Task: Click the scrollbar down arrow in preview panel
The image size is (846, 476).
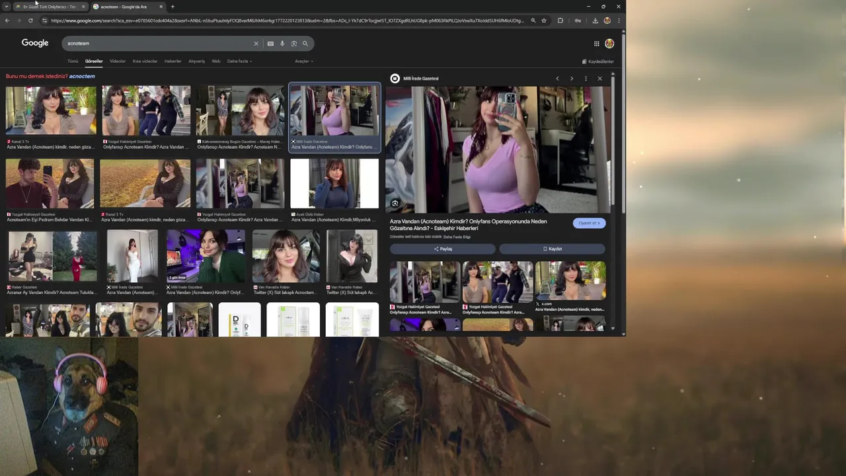Action: pos(613,328)
